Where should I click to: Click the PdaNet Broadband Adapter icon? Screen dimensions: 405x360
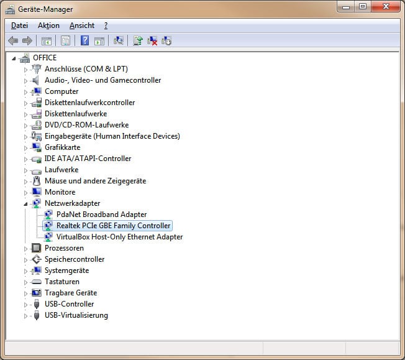[48, 215]
